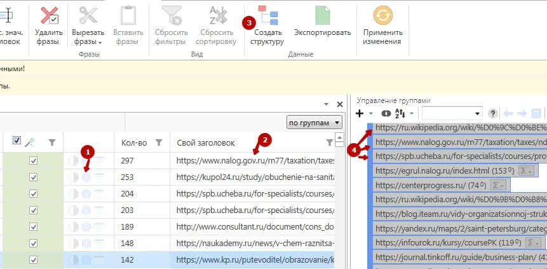Select the centerprogress.ru group
Viewport: 547px width, 269px height.
[x=442, y=185]
